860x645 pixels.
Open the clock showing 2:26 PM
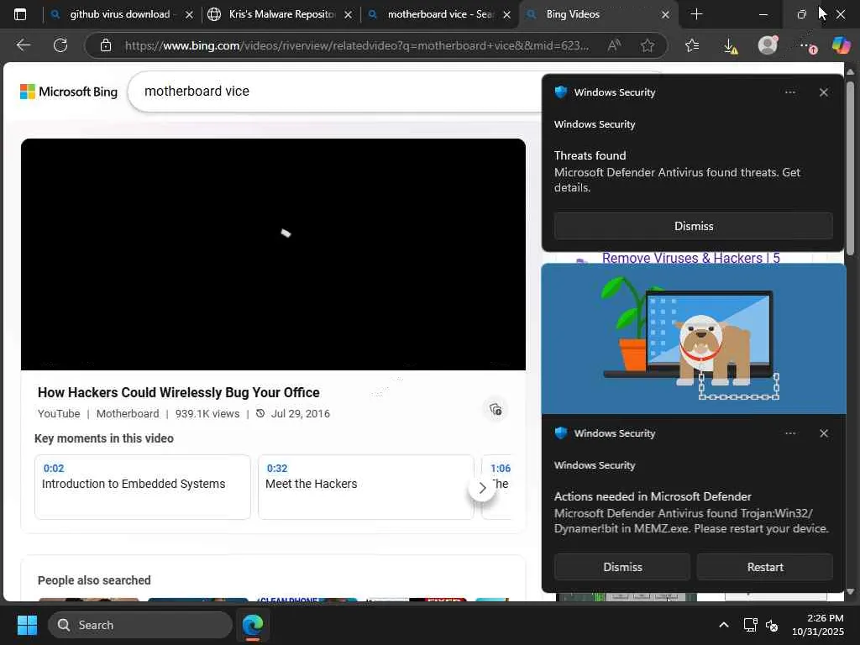[x=817, y=625]
